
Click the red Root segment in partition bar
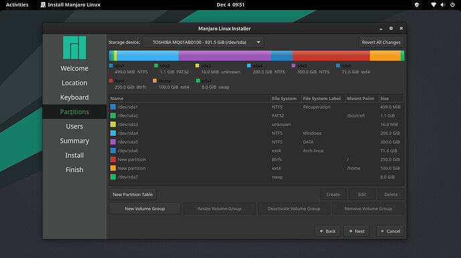coord(331,56)
